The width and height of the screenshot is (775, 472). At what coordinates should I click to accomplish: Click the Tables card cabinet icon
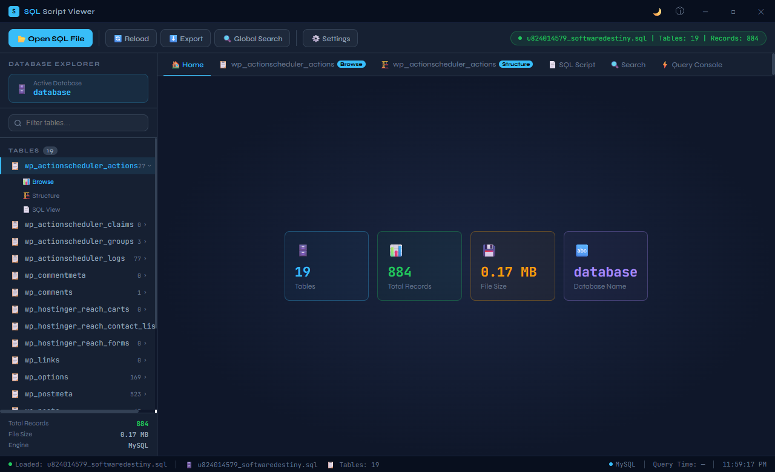click(x=303, y=250)
